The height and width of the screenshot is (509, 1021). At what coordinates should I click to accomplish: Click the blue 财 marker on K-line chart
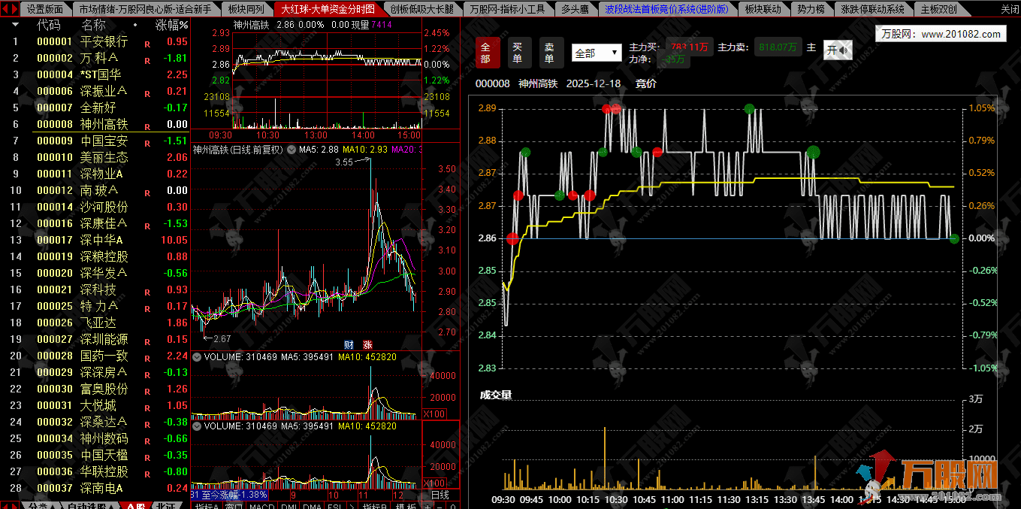[x=349, y=344]
